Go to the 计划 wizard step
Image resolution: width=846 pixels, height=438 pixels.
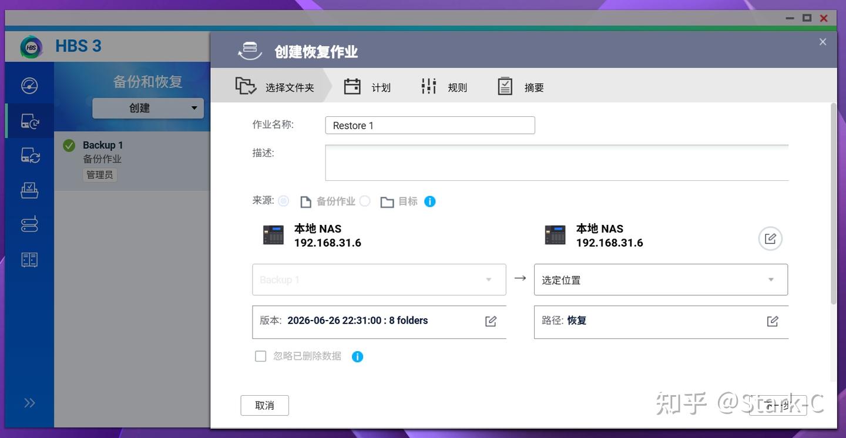367,87
